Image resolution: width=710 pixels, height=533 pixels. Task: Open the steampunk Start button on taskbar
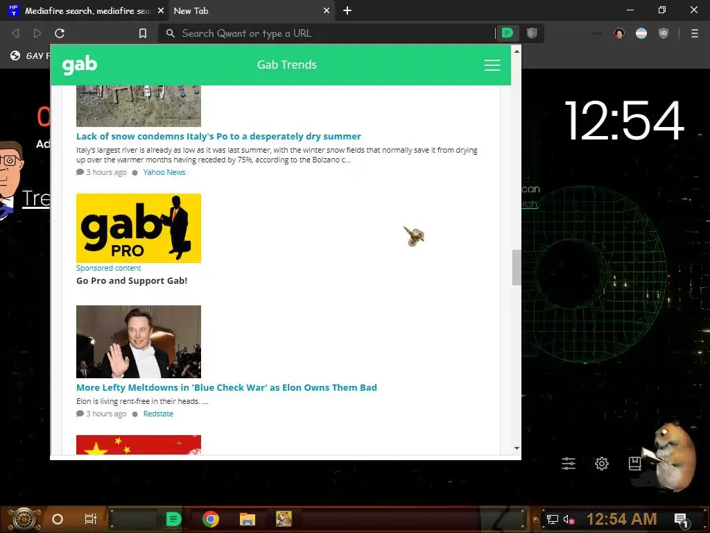tap(24, 519)
